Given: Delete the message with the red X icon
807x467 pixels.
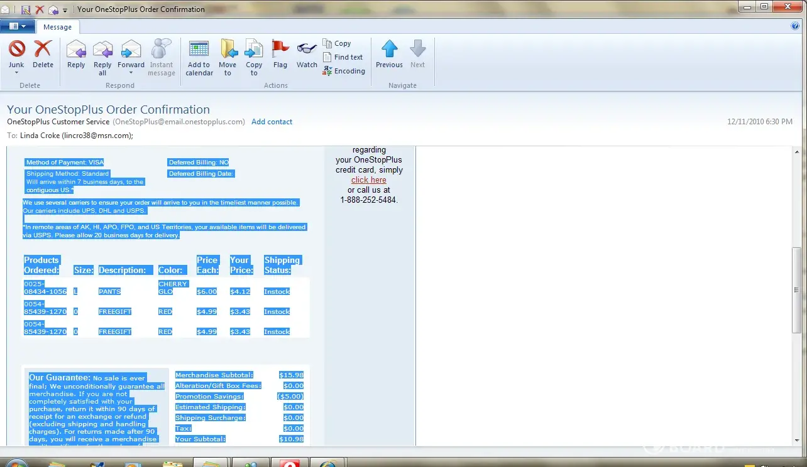Looking at the screenshot, I should point(43,50).
